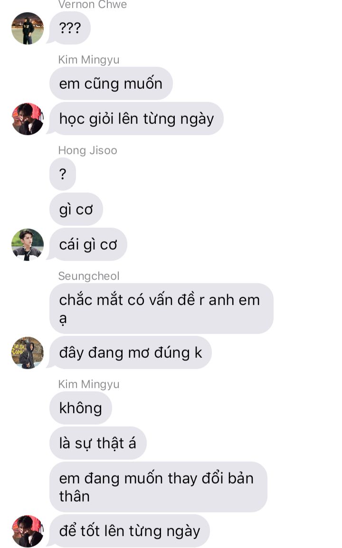This screenshot has height=548, width=342.
Task: Tap Kim Mingyu's avatar beside 'học giỏi lên từng ngày'
Action: (28, 119)
